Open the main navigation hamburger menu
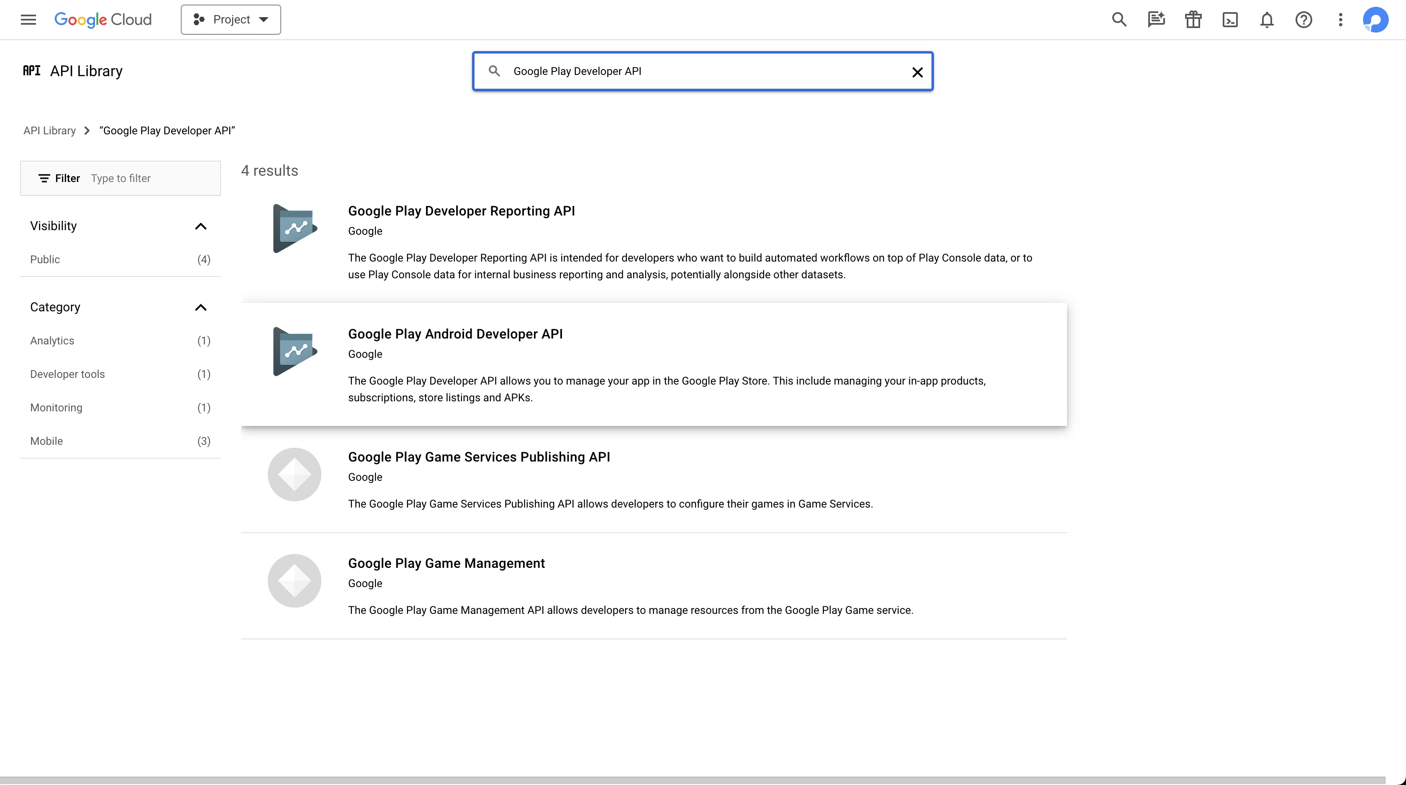 28,20
